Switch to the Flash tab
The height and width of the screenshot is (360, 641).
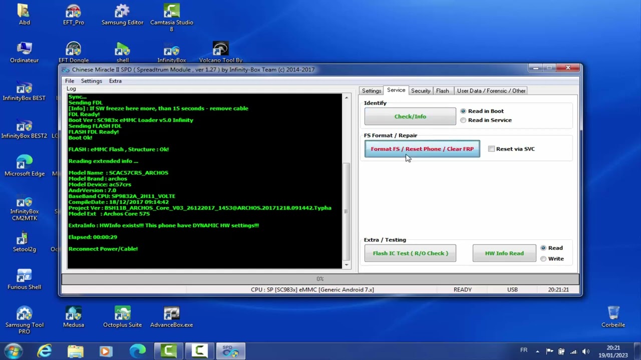443,91
